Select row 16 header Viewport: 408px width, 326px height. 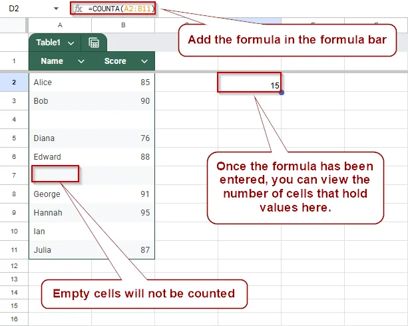pos(14,319)
